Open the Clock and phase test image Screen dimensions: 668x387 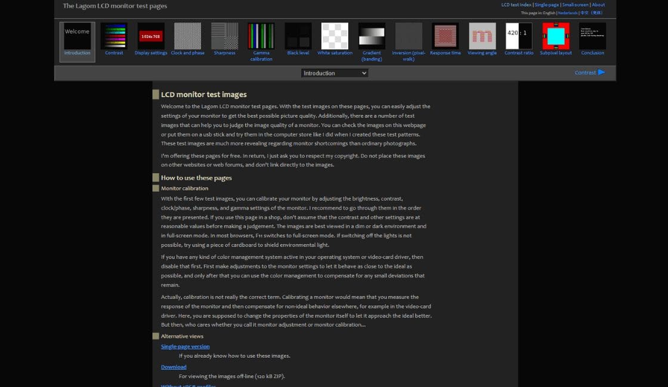point(187,36)
